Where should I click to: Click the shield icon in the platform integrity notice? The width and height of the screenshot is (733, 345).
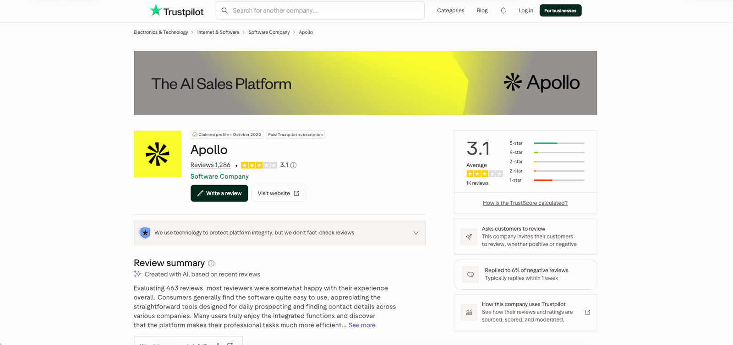point(145,233)
